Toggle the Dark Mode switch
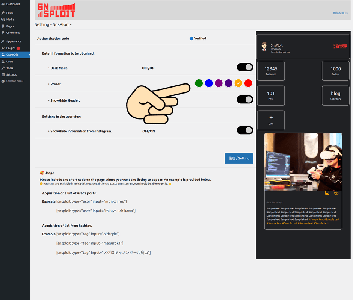Image resolution: width=353 pixels, height=300 pixels. click(245, 67)
